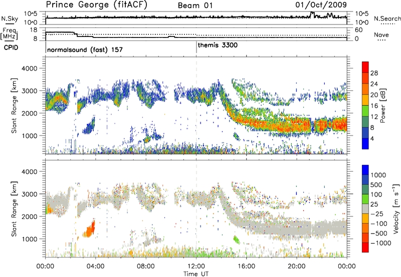Click the '04:00' time axis tick label
Image resolution: width=401 pixels, height=277 pixels.
95,266
